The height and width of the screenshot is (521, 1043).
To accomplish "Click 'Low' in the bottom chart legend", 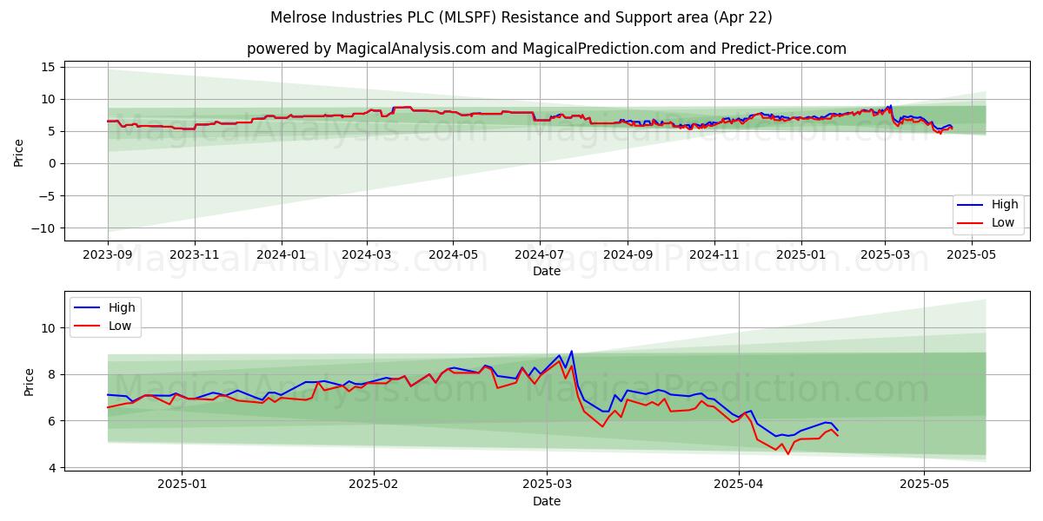I will pyautogui.click(x=120, y=325).
